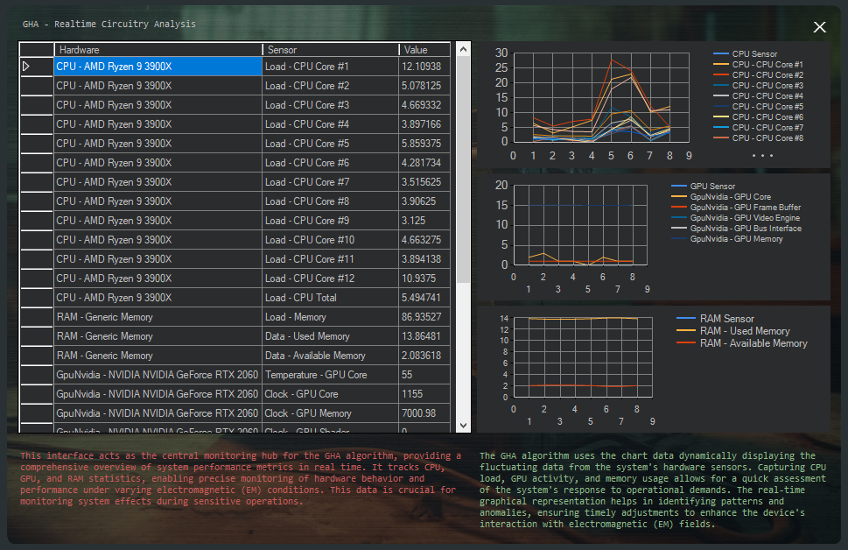Image resolution: width=848 pixels, height=550 pixels.
Task: Click the row header for Load - Memory row
Action: click(x=37, y=317)
